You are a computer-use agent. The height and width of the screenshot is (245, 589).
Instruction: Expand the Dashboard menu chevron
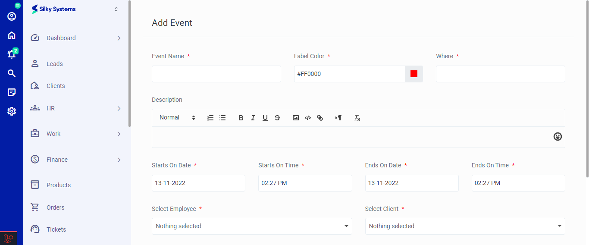pos(119,38)
